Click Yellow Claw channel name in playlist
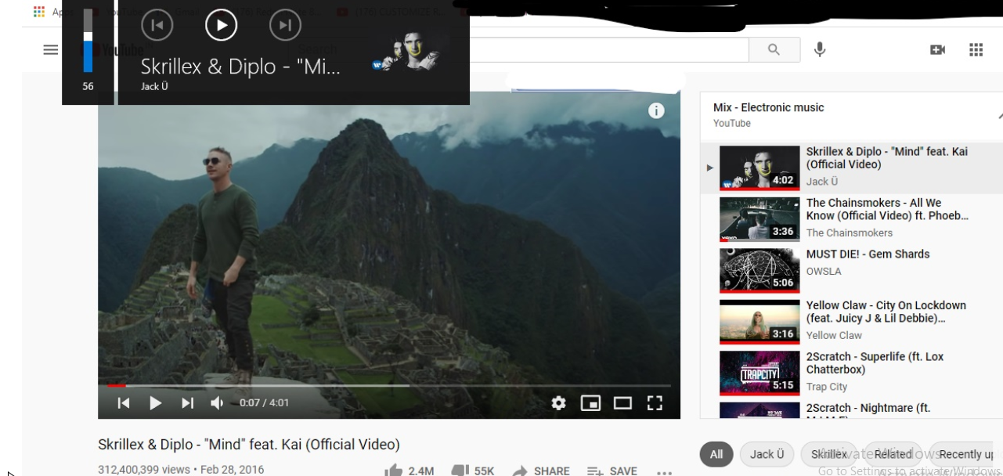Screen dimensions: 1003x476 (834, 335)
